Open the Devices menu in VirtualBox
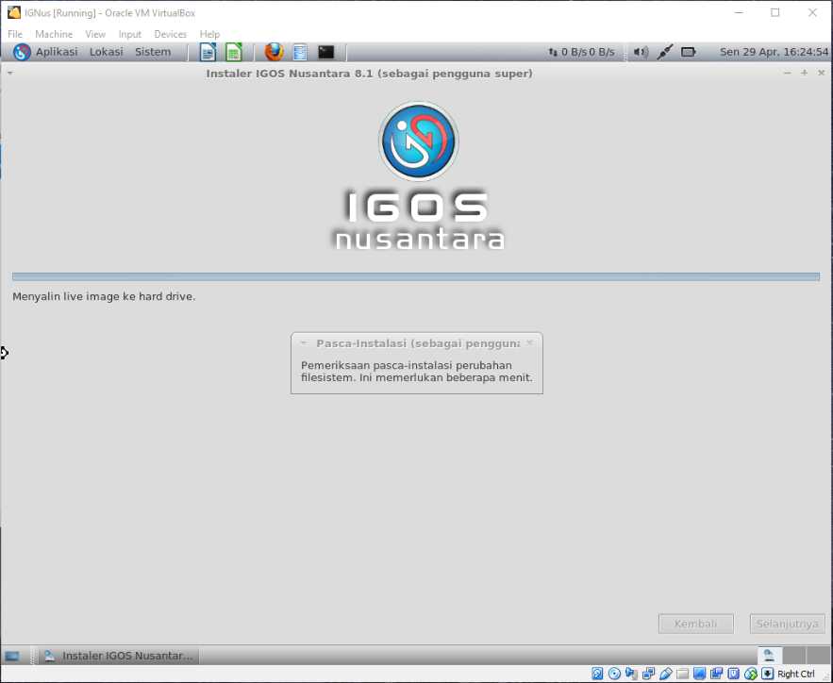Screen dimensions: 833x683 coord(170,33)
